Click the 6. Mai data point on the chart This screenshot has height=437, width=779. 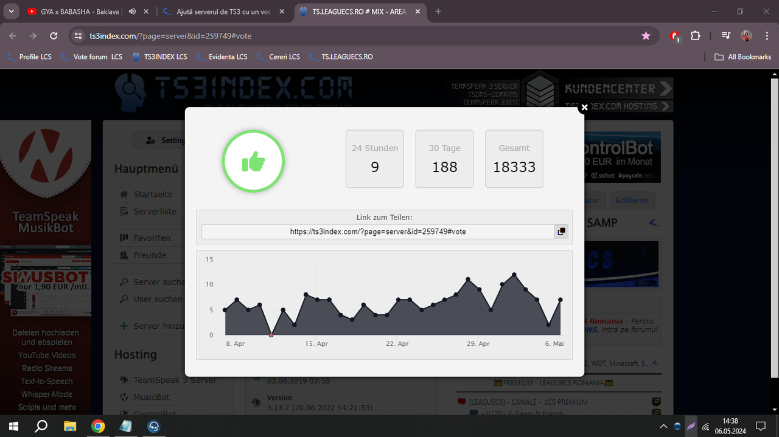coord(561,300)
